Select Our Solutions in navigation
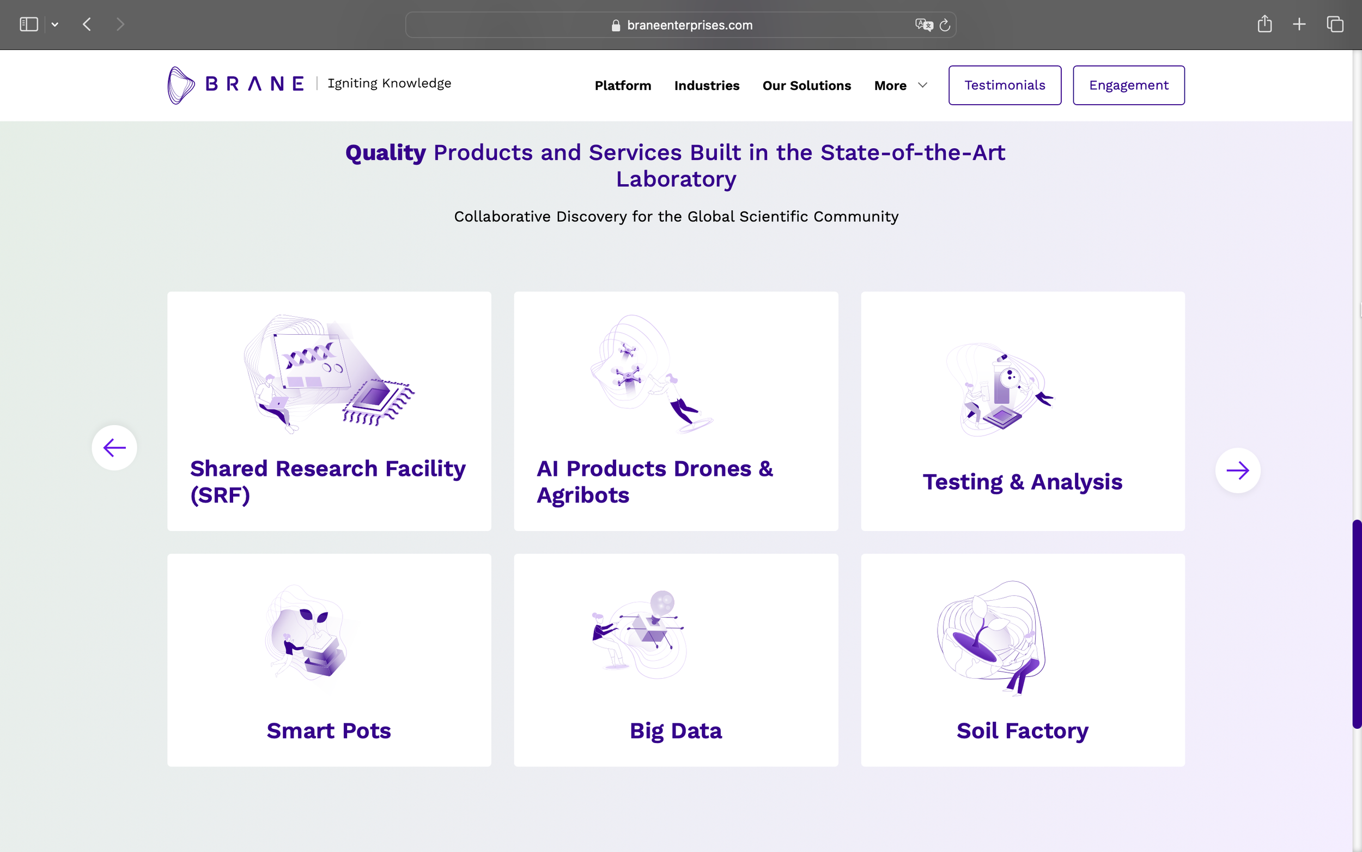The height and width of the screenshot is (852, 1362). click(x=806, y=86)
